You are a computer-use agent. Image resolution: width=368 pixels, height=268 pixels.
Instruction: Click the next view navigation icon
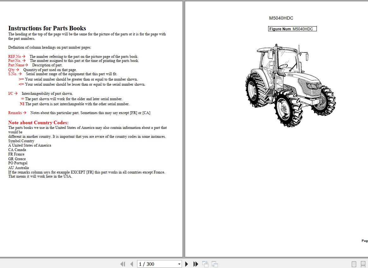(215, 264)
